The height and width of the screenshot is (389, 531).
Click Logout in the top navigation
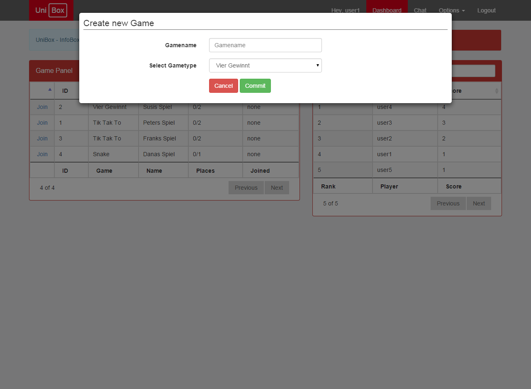tap(487, 10)
